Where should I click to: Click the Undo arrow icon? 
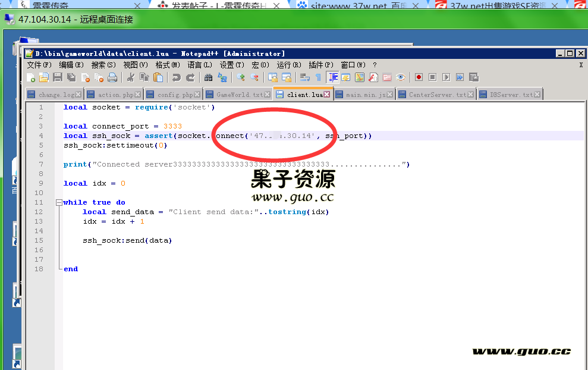pyautogui.click(x=176, y=77)
